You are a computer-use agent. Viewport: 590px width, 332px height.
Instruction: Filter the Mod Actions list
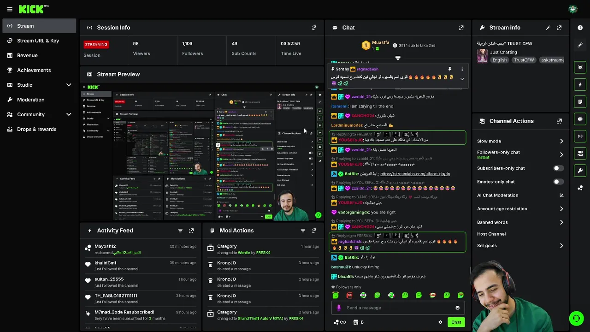pyautogui.click(x=303, y=231)
